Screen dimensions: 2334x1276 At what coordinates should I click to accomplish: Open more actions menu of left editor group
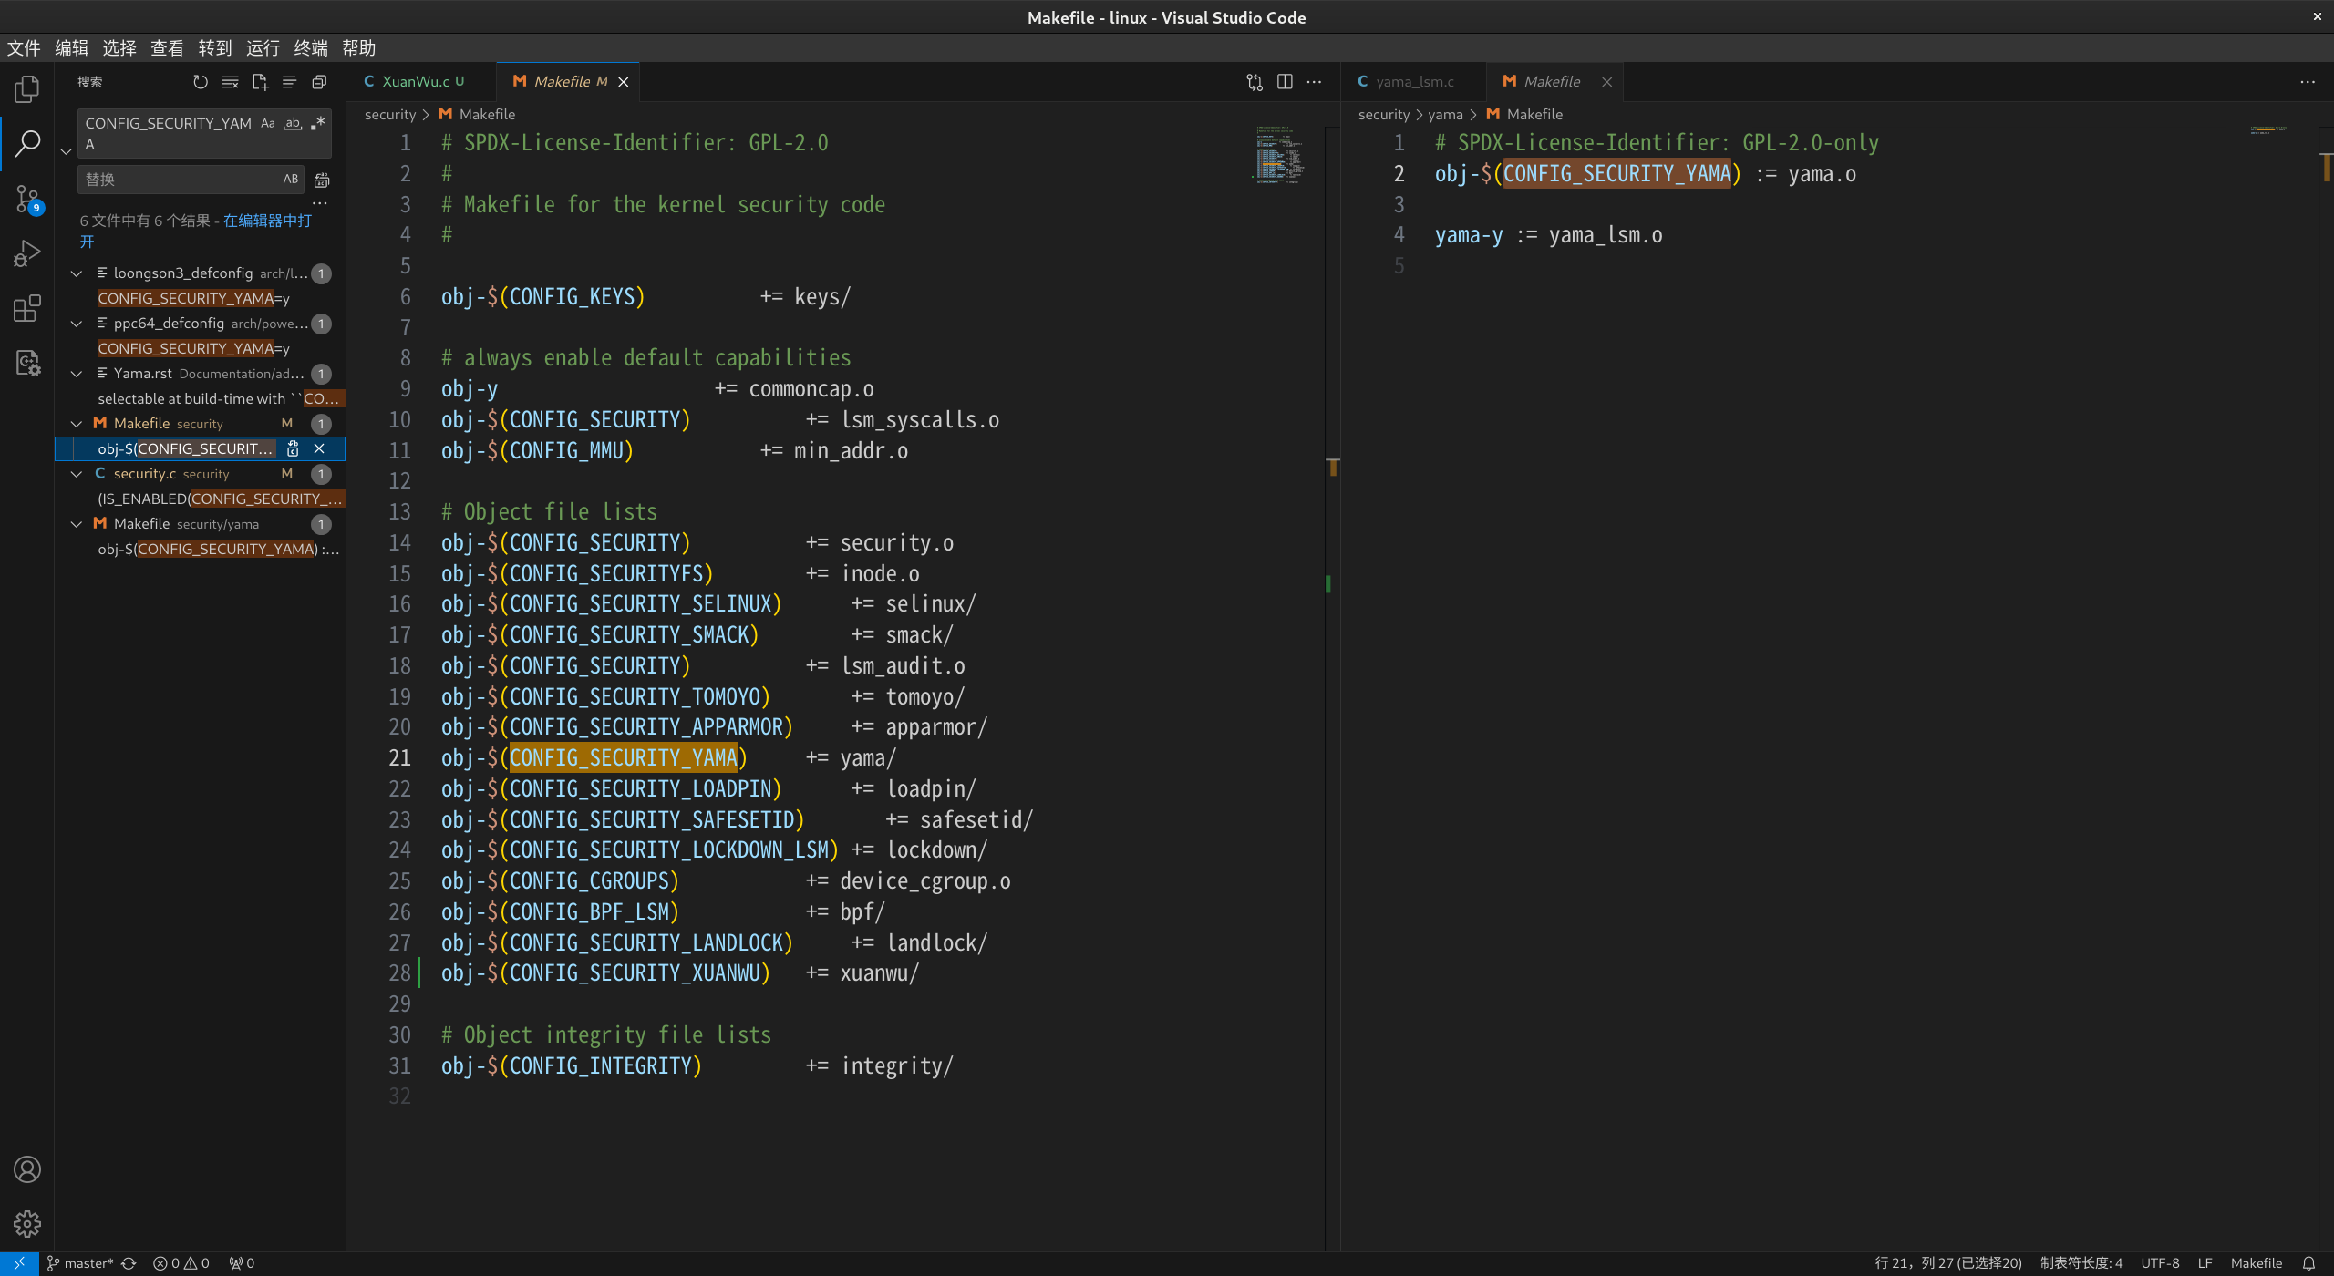(1314, 82)
